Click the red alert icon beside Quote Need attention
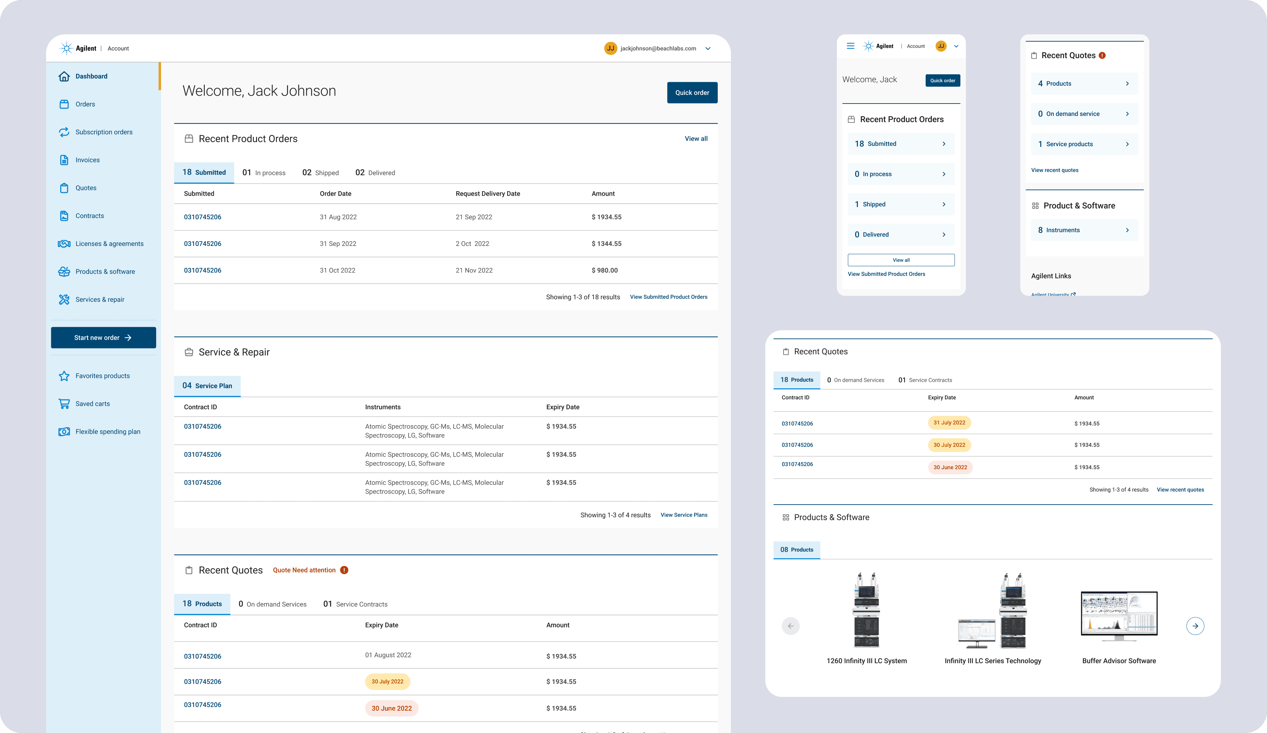The width and height of the screenshot is (1267, 733). (344, 570)
